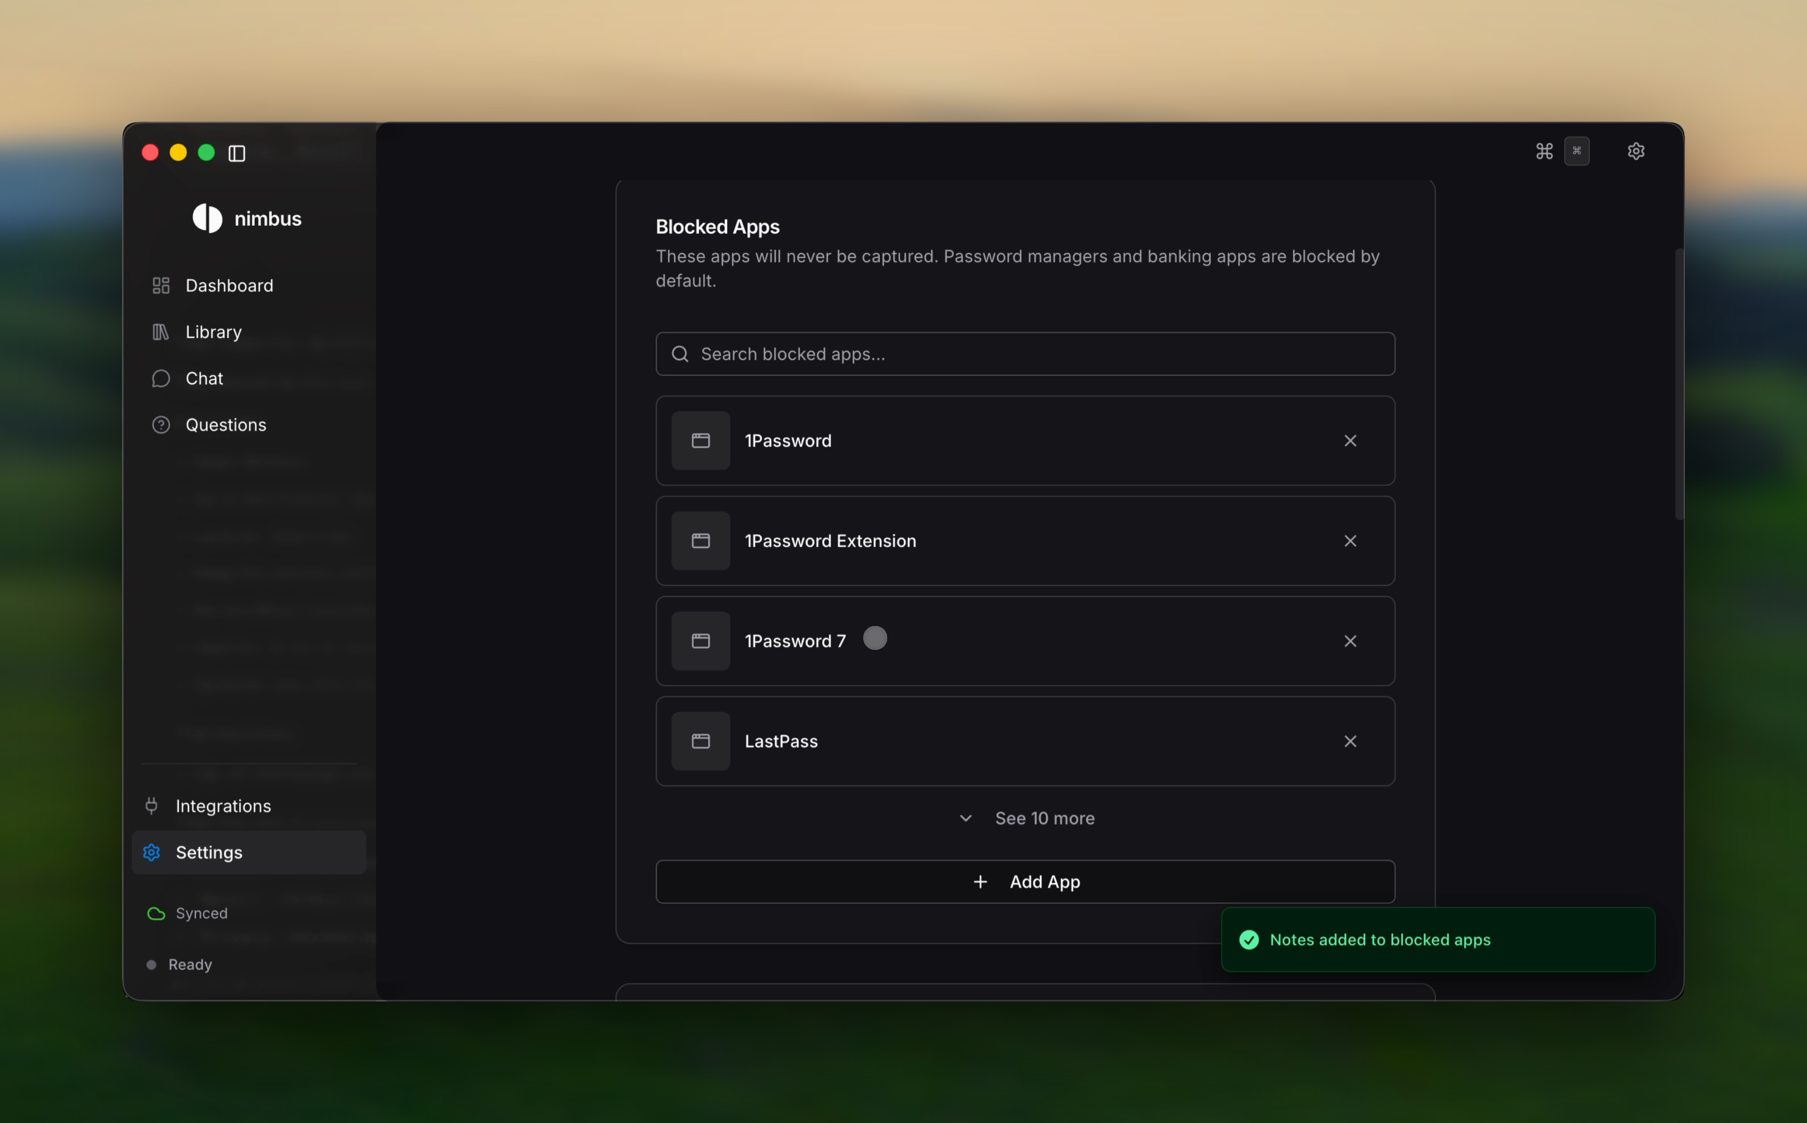Click the 1Password Extension app icon
Screen dimensions: 1807x1123
tap(701, 541)
